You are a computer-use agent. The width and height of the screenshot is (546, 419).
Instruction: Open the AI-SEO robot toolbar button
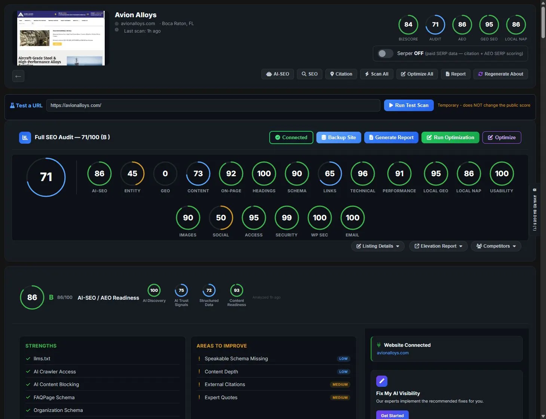pos(277,74)
